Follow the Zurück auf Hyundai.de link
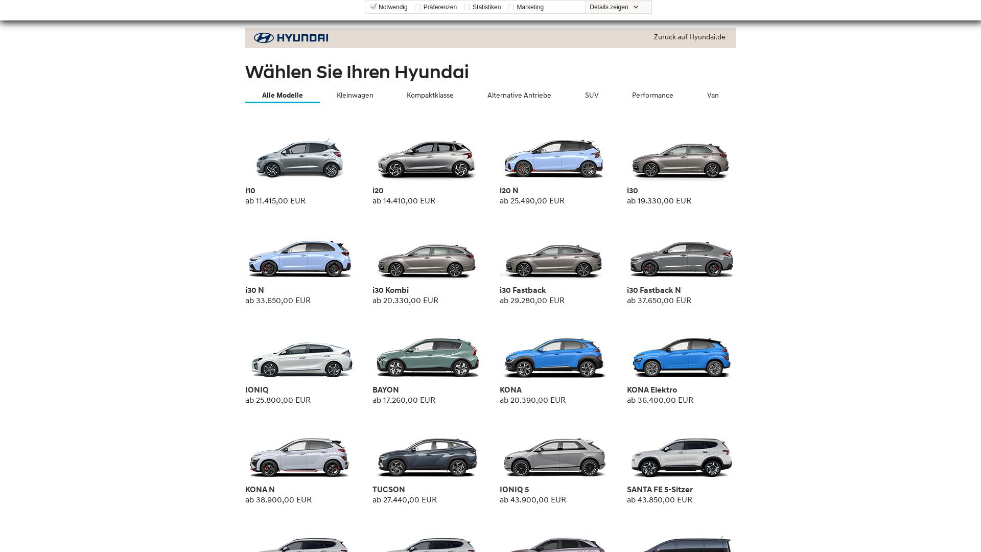Screen dimensions: 981x552 click(x=689, y=37)
